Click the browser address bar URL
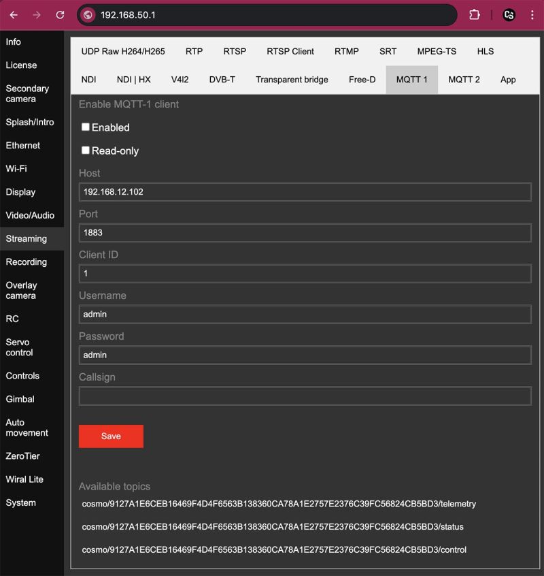The image size is (544, 576). click(272, 14)
